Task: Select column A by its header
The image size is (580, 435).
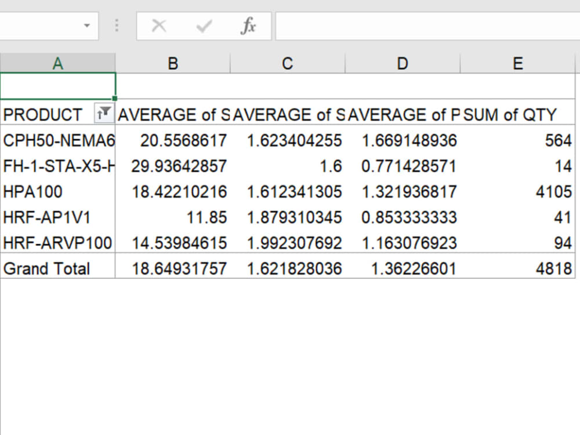Action: (x=57, y=63)
